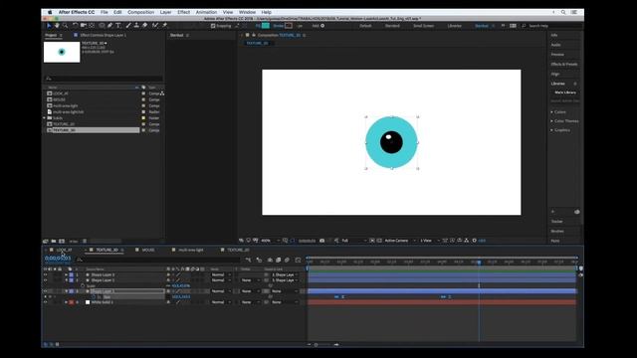The image size is (637, 358).
Task: Select the Zoom magnifier tool
Action: pos(65,26)
